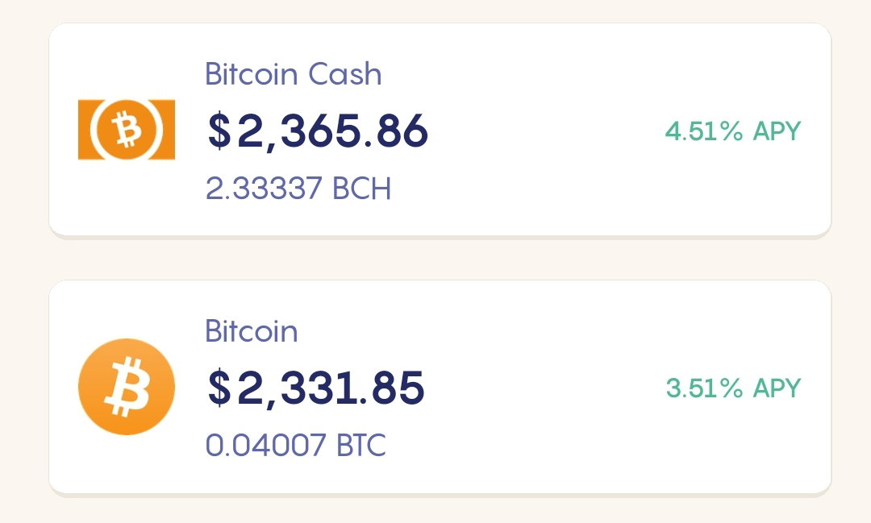871x523 pixels.
Task: Click the word APY in the Bitcoin Cash row
Action: (x=777, y=131)
